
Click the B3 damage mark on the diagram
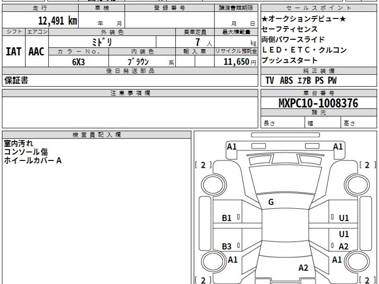point(227,247)
